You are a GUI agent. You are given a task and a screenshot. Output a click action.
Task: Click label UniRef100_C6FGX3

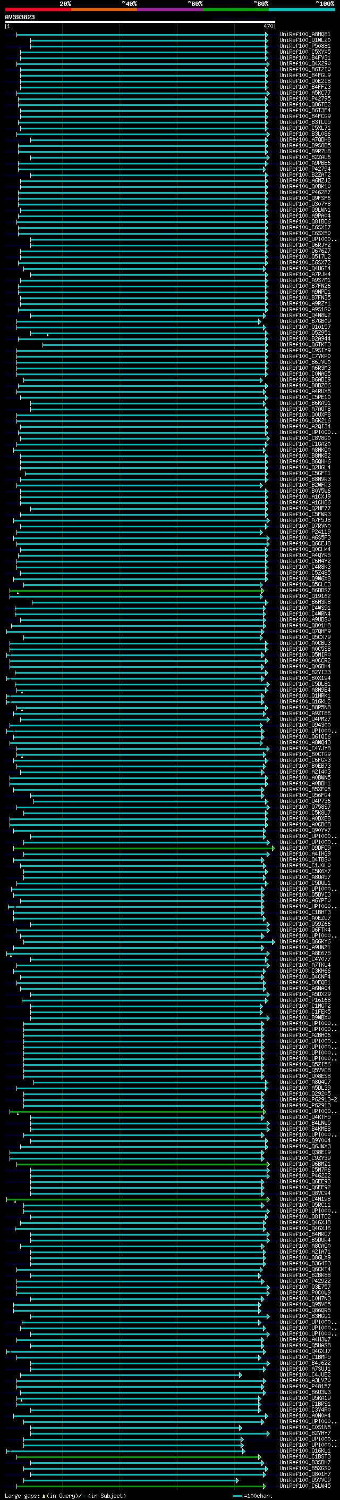304,760
